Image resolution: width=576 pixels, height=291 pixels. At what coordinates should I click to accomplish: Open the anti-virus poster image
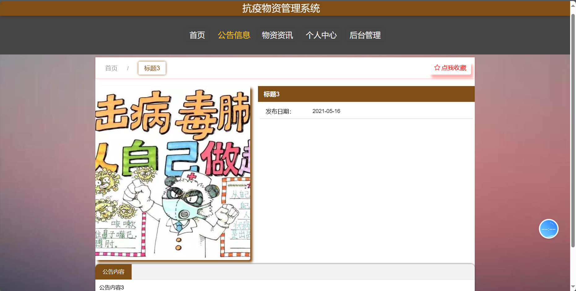point(173,173)
